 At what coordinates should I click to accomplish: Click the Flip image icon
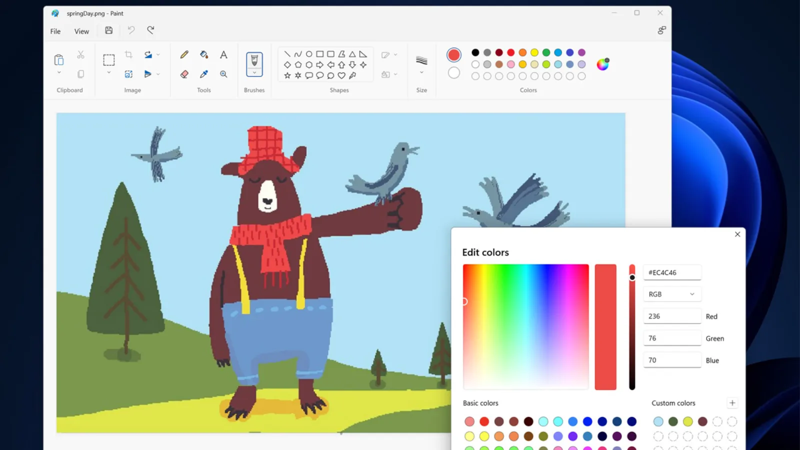(x=148, y=74)
